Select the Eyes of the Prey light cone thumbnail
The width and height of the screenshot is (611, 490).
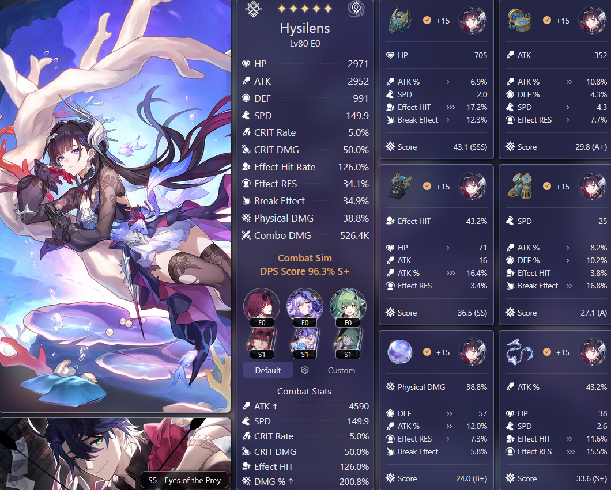[x=115, y=454]
